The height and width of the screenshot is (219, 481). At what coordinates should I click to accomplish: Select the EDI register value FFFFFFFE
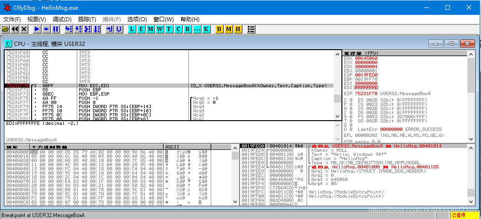pyautogui.click(x=366, y=88)
